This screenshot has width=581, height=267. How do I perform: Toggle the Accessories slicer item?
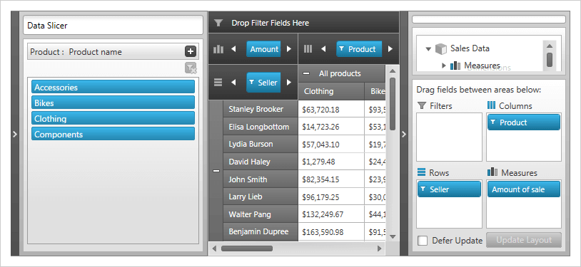[113, 88]
